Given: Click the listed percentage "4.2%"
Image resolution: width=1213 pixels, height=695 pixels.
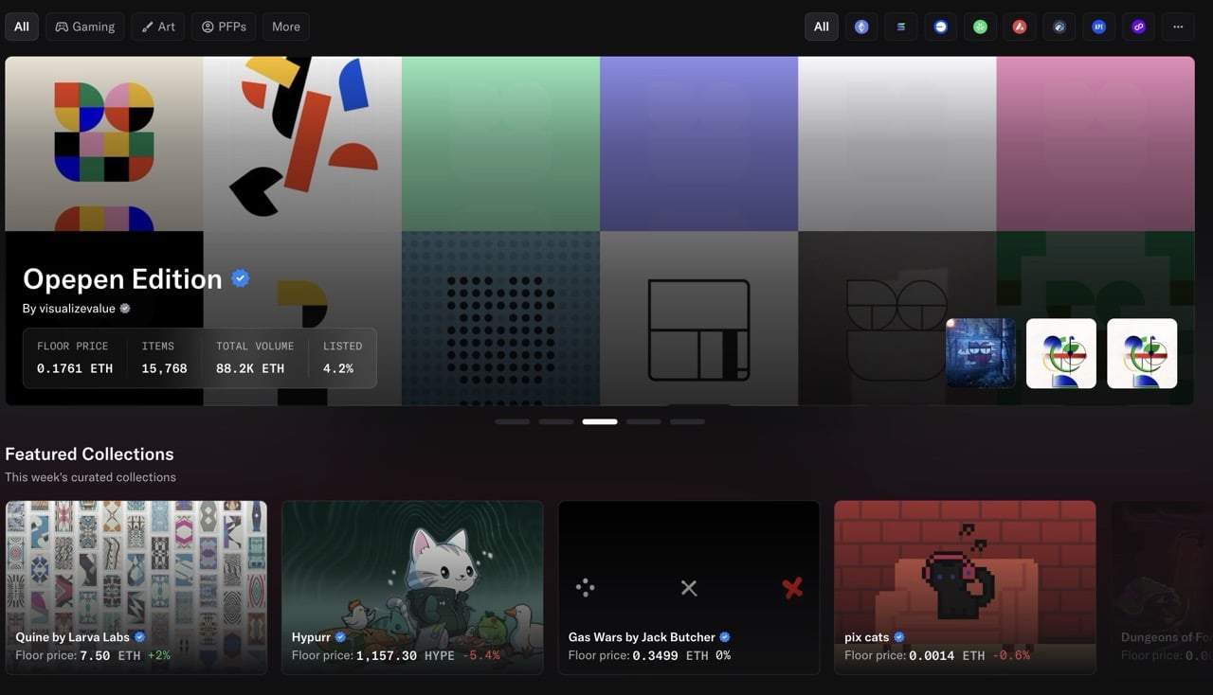Looking at the screenshot, I should pos(338,368).
